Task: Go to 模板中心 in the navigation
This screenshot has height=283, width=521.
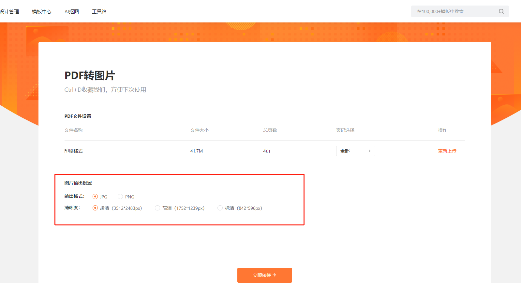Action: point(42,12)
